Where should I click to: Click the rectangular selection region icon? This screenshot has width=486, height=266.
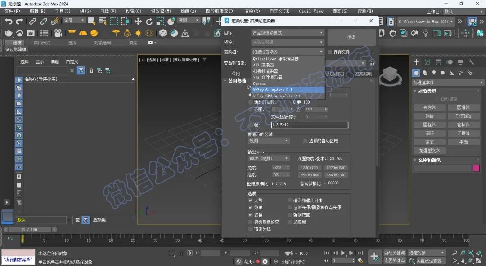(114, 22)
